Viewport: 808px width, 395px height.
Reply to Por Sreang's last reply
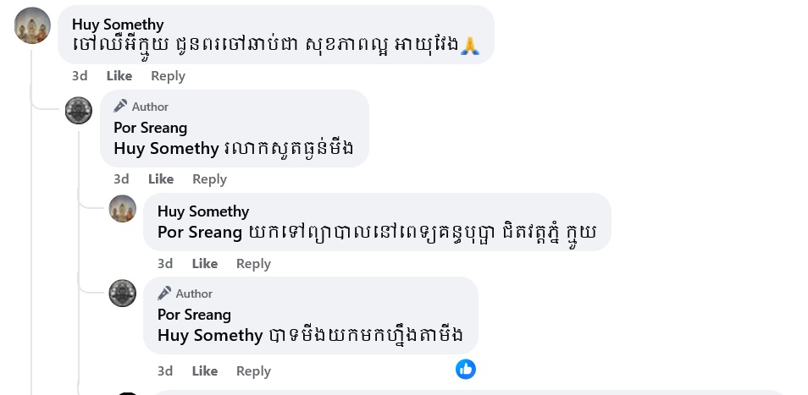(x=253, y=371)
